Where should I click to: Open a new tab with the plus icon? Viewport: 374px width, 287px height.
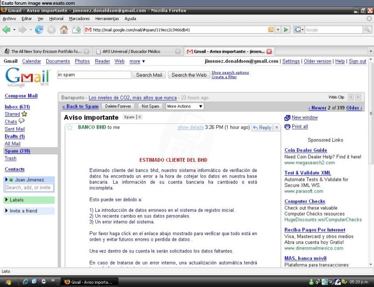click(76, 30)
